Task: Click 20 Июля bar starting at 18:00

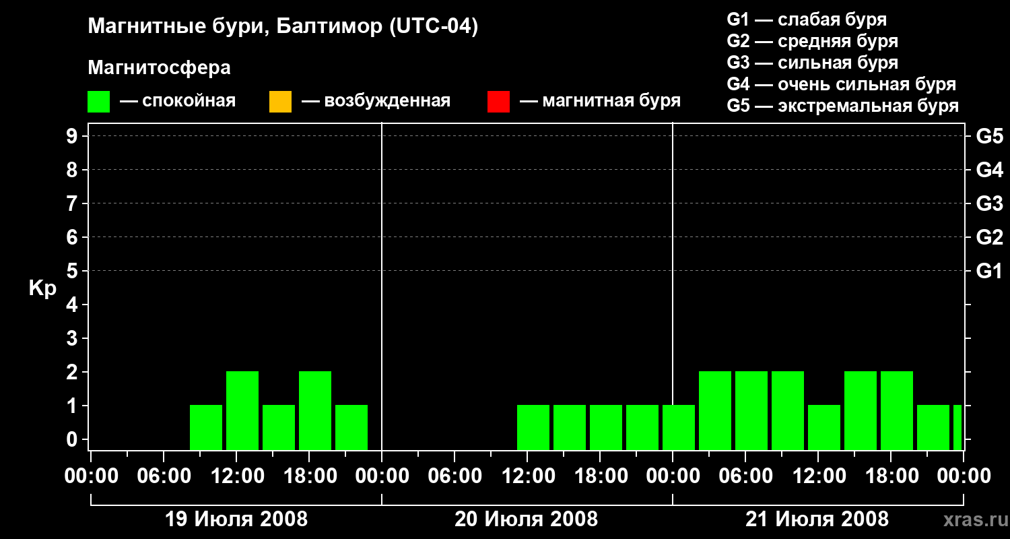Action: (606, 427)
